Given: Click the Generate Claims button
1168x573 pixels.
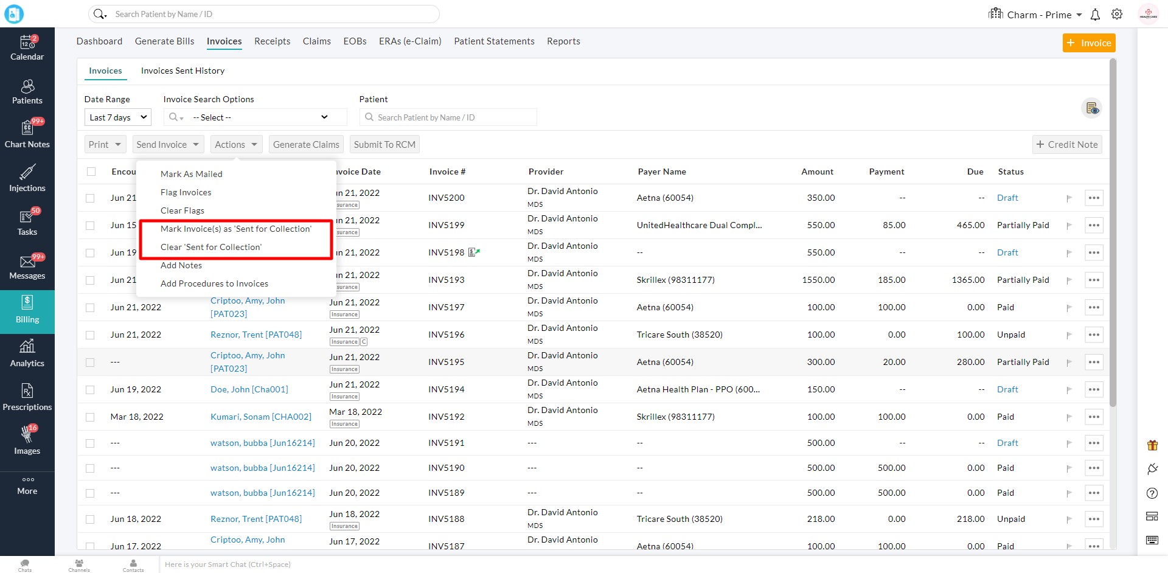Looking at the screenshot, I should [x=306, y=145].
